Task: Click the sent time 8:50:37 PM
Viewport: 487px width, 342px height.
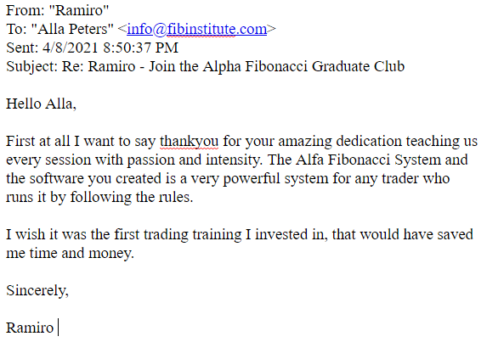Action: click(141, 48)
